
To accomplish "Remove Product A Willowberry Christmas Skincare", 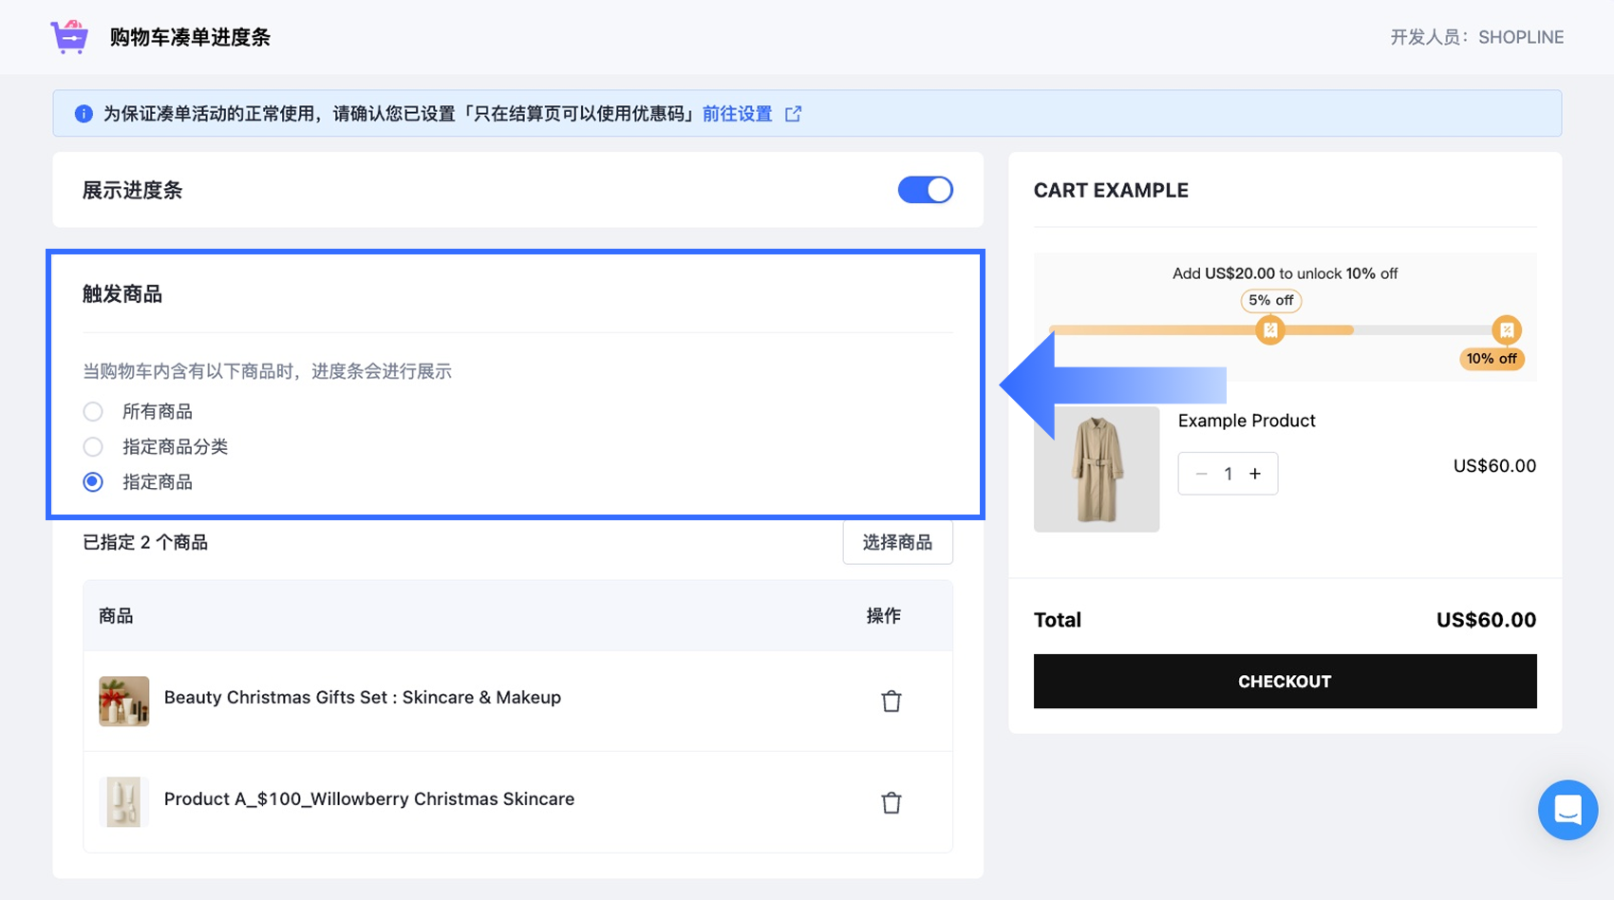I will tap(891, 803).
